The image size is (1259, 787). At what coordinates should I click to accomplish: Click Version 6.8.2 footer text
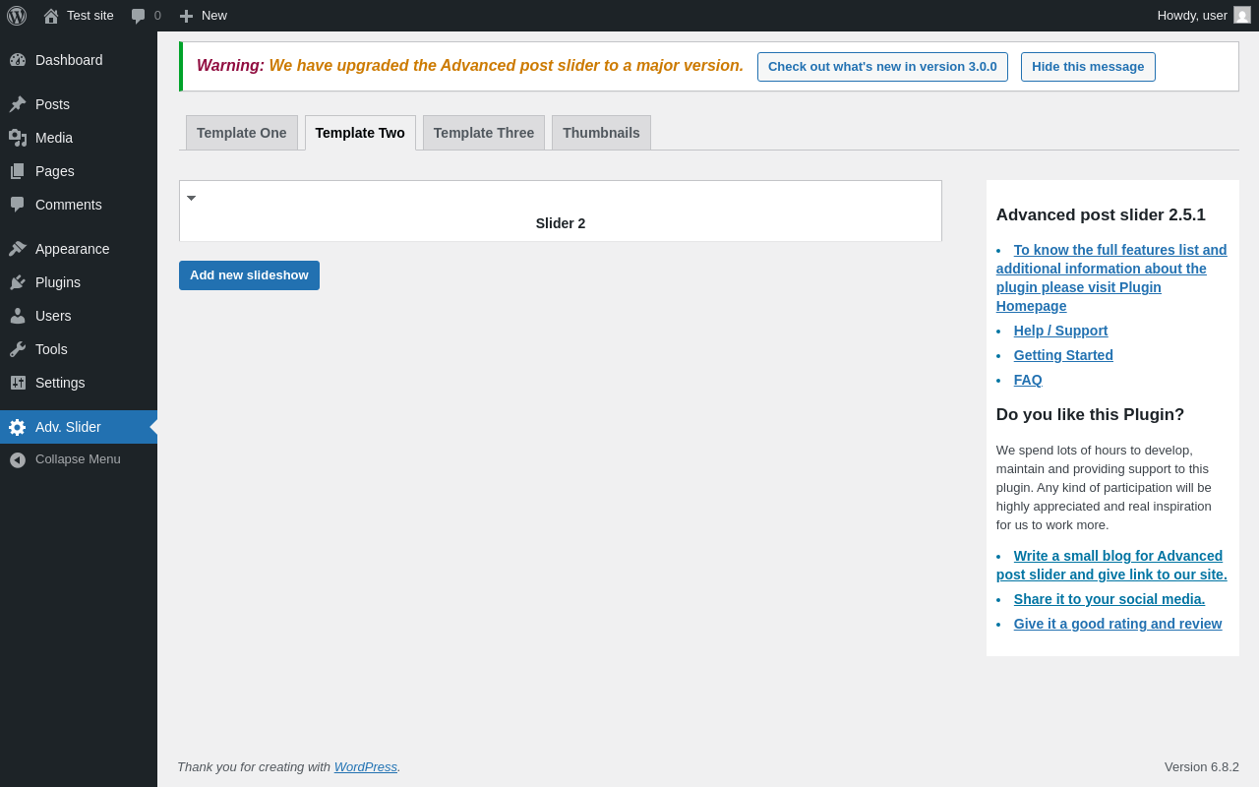coord(1202,767)
